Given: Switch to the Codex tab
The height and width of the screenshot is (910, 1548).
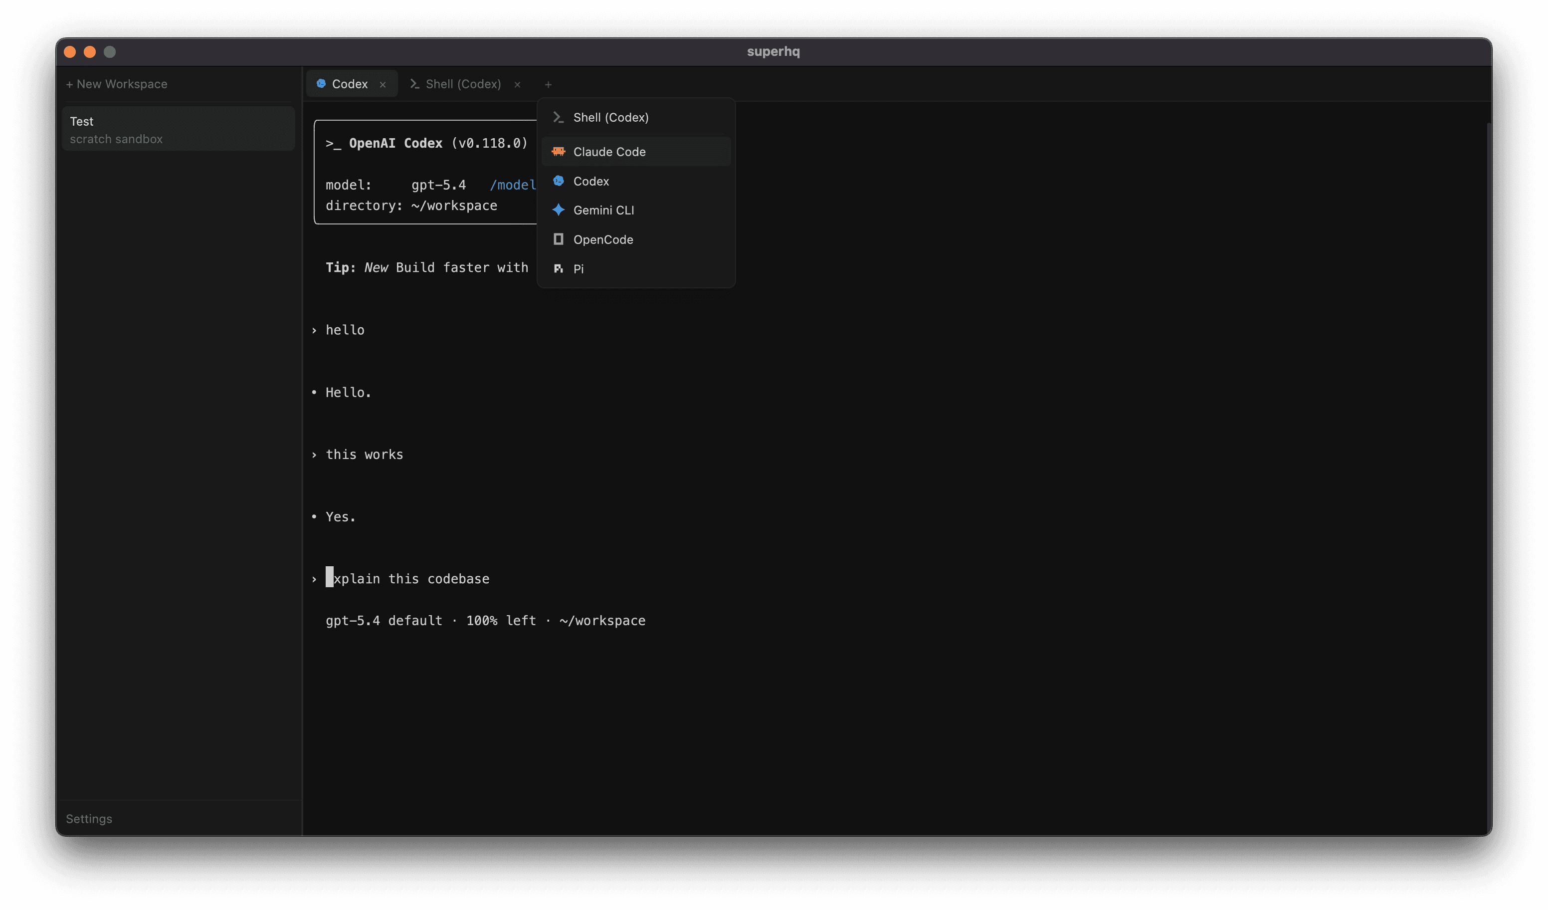Looking at the screenshot, I should [349, 84].
